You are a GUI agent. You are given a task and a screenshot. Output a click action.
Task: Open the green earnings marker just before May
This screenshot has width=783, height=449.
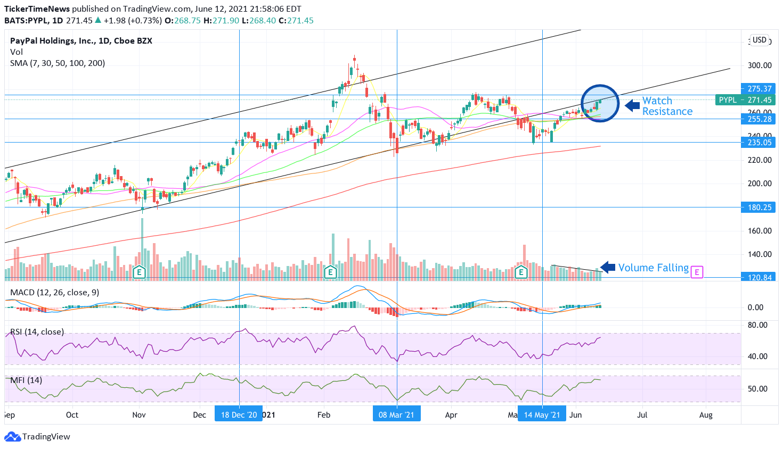click(x=521, y=272)
